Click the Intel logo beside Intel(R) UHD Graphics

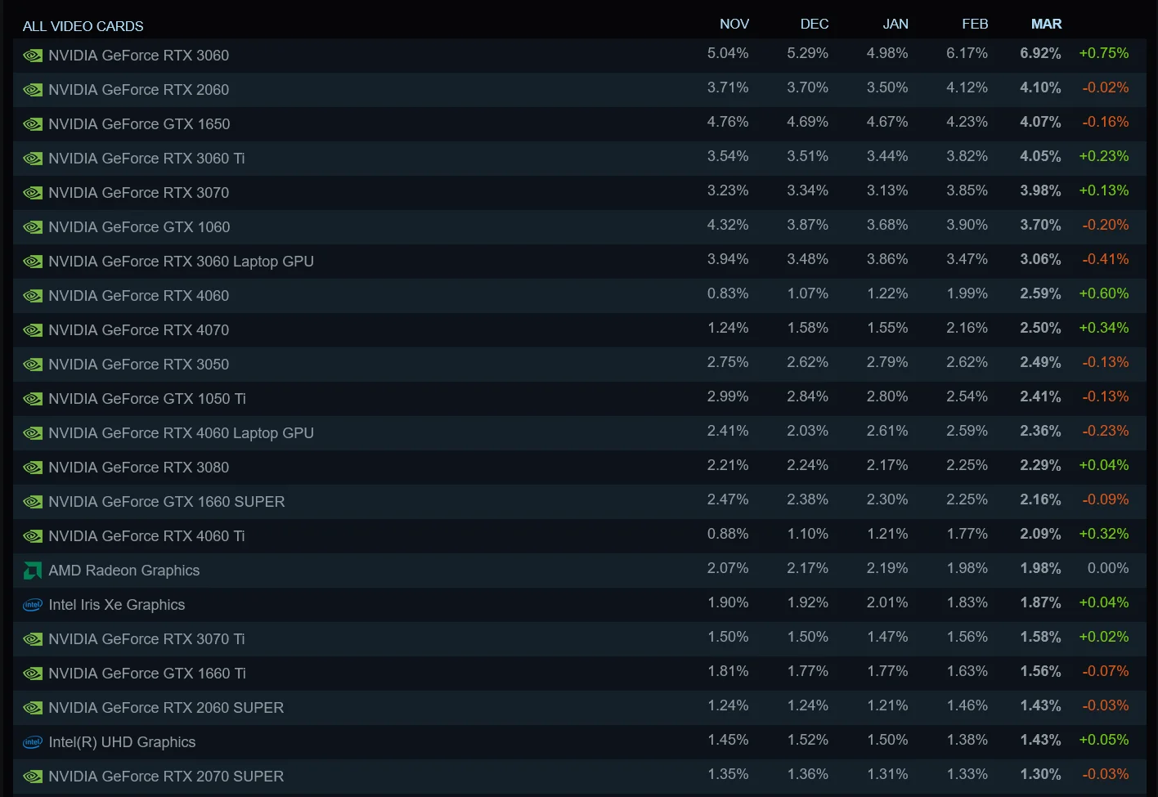tap(33, 742)
